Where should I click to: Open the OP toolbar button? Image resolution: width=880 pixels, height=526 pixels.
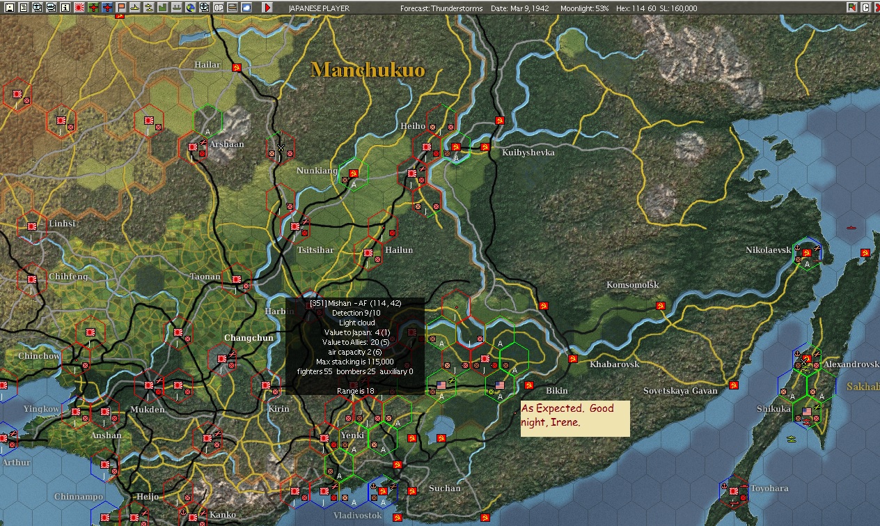coord(219,8)
